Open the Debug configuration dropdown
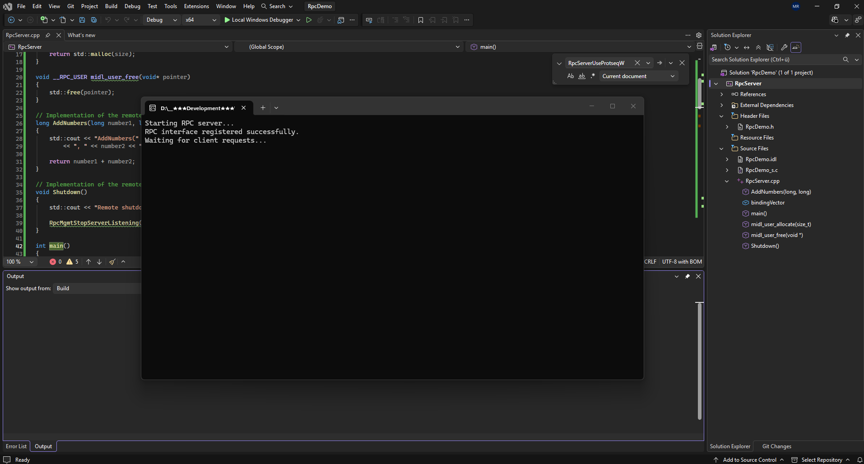The image size is (864, 464). click(x=161, y=20)
